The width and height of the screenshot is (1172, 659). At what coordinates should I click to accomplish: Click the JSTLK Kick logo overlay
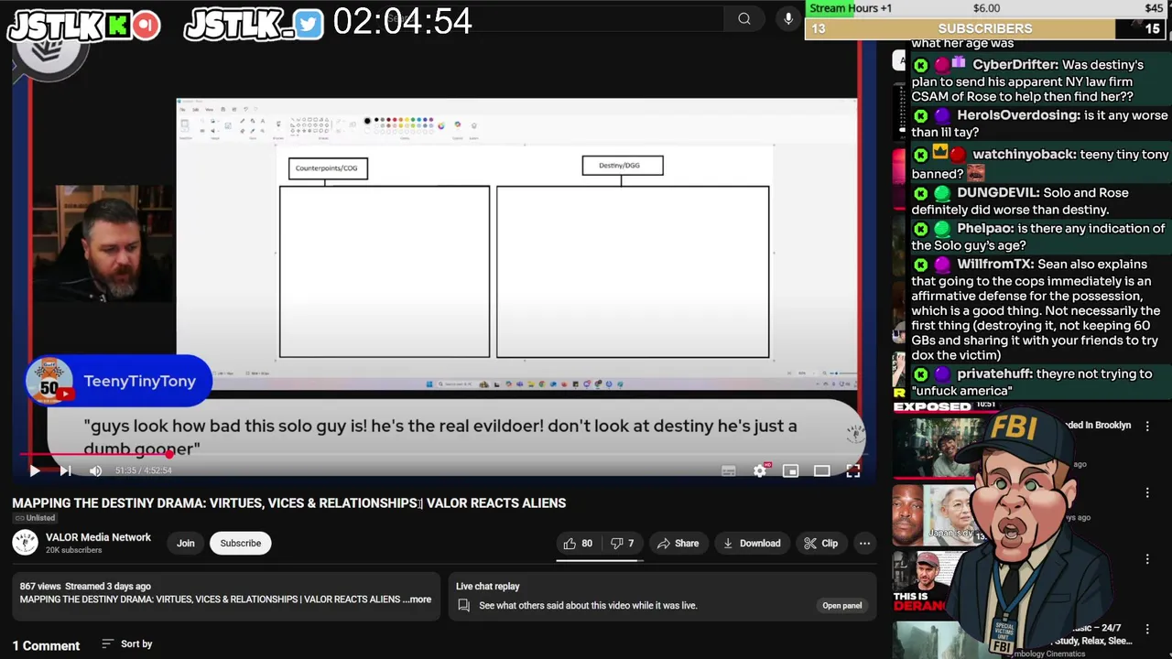84,26
